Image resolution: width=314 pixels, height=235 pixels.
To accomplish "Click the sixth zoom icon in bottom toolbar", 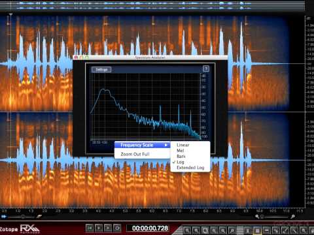I will (232, 230).
